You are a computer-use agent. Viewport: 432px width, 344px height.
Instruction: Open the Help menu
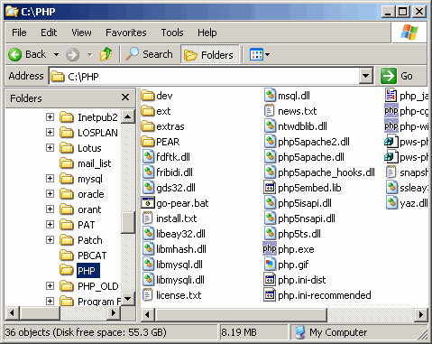[207, 33]
